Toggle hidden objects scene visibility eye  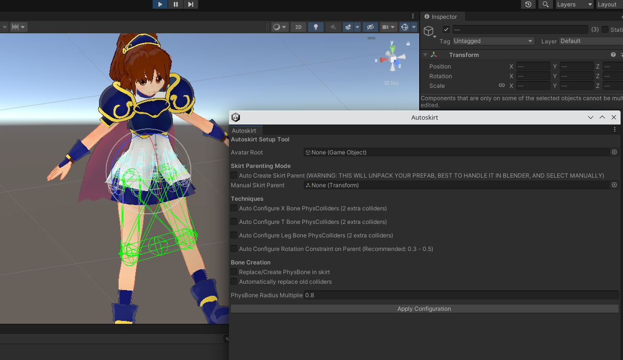point(370,27)
